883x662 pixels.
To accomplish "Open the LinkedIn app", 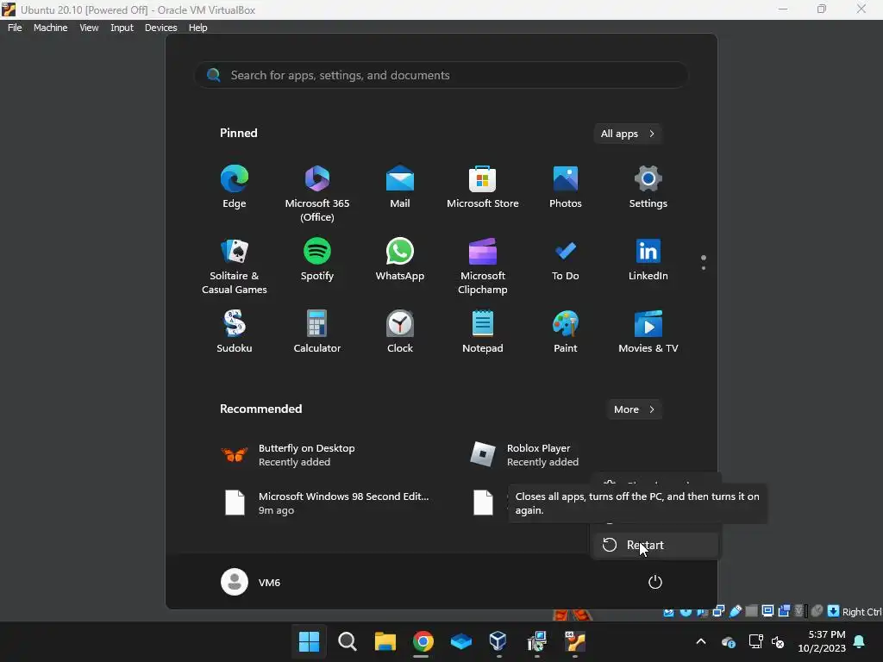I will (648, 260).
